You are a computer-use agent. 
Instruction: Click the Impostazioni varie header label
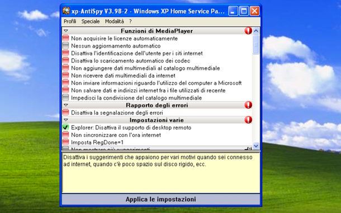tap(157, 120)
